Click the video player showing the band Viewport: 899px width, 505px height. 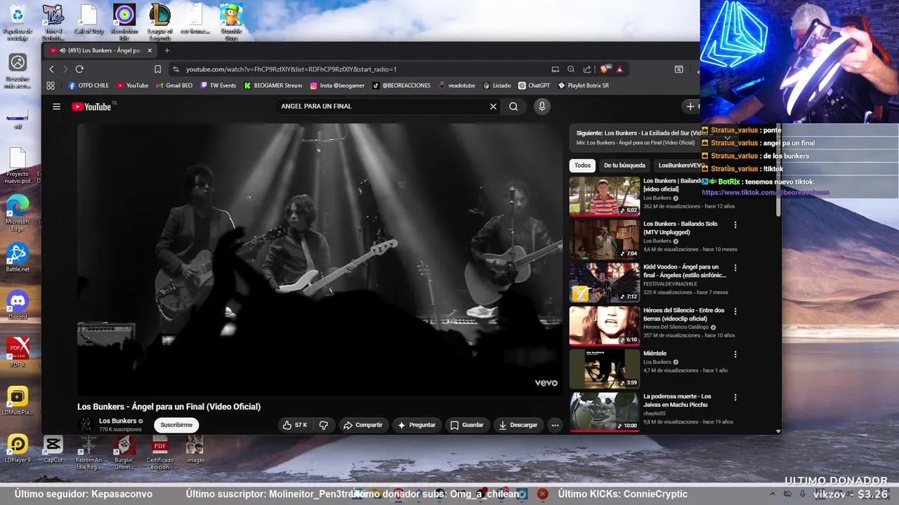(x=320, y=260)
